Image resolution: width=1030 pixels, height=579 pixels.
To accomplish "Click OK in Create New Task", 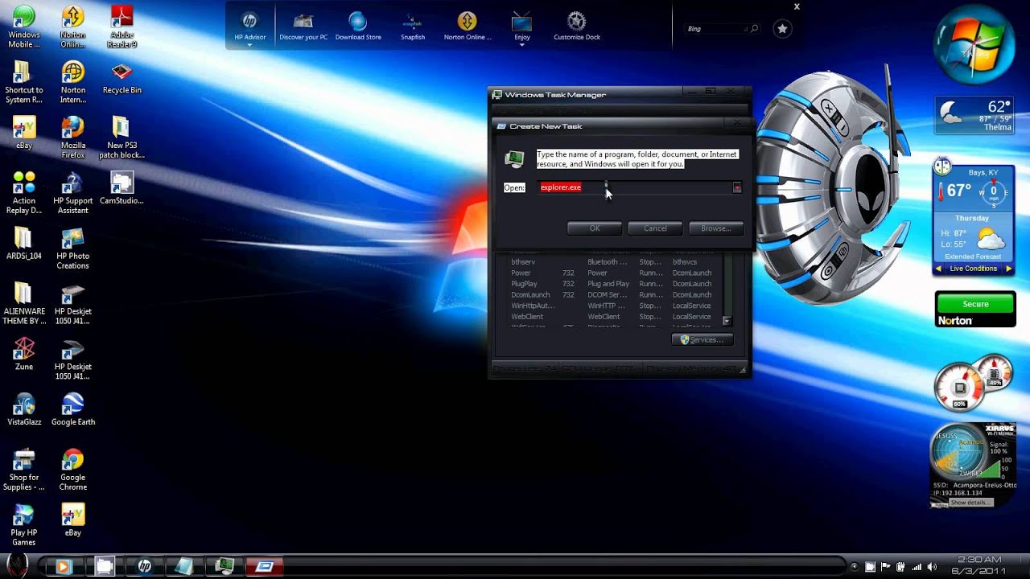I will tap(595, 228).
